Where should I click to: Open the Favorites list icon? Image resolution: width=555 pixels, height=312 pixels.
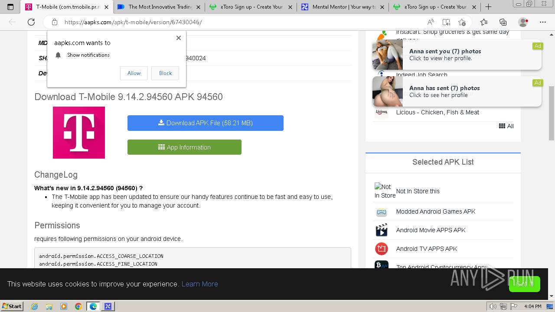(x=484, y=22)
